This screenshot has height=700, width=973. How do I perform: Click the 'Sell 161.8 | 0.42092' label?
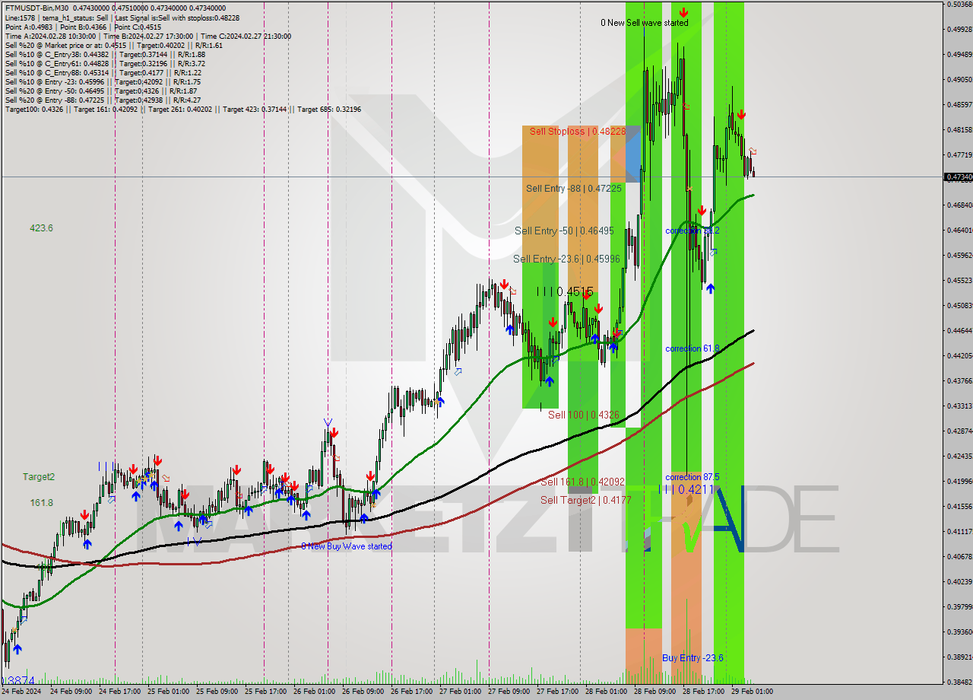tap(582, 482)
